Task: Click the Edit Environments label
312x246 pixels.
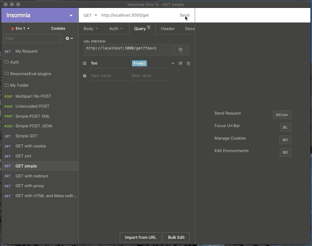Action: tap(231, 151)
